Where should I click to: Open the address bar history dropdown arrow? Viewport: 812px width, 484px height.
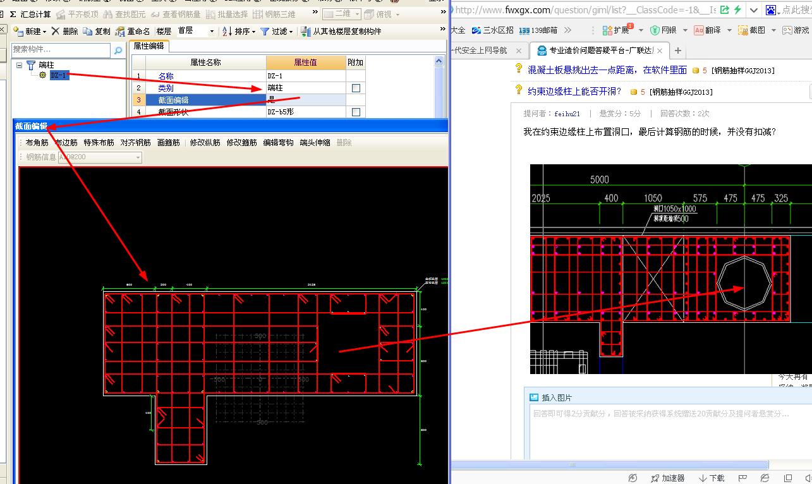pyautogui.click(x=753, y=9)
